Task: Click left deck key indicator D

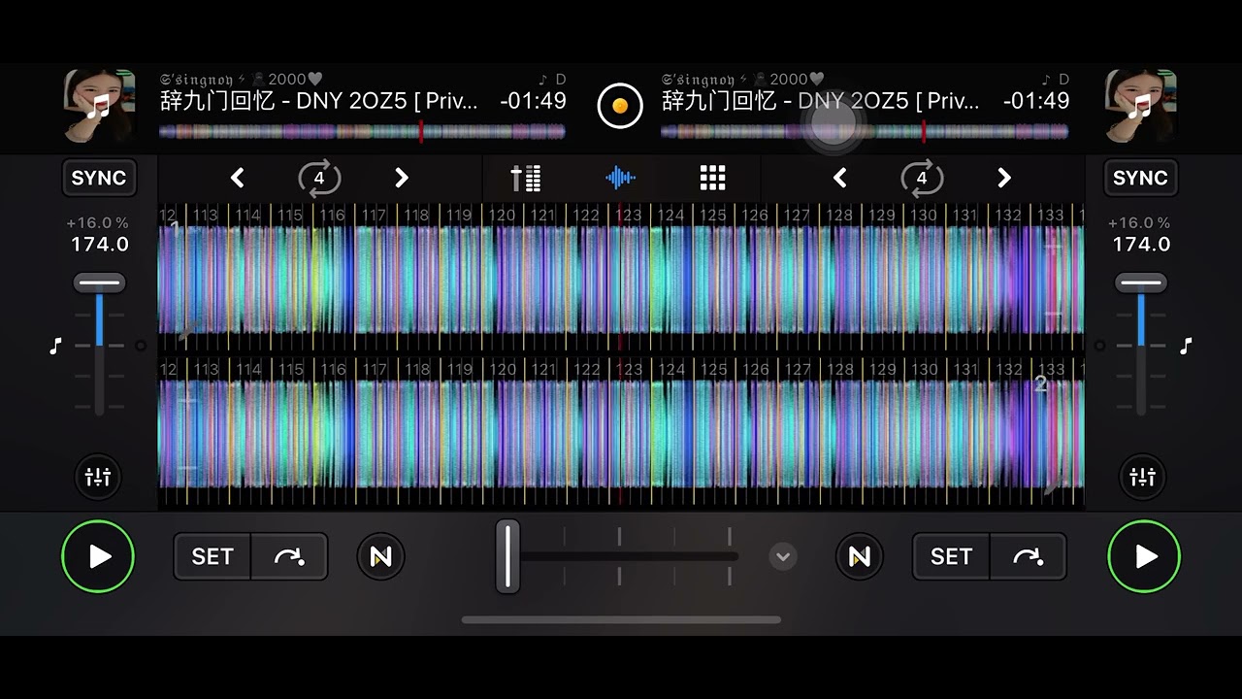Action: [x=560, y=80]
